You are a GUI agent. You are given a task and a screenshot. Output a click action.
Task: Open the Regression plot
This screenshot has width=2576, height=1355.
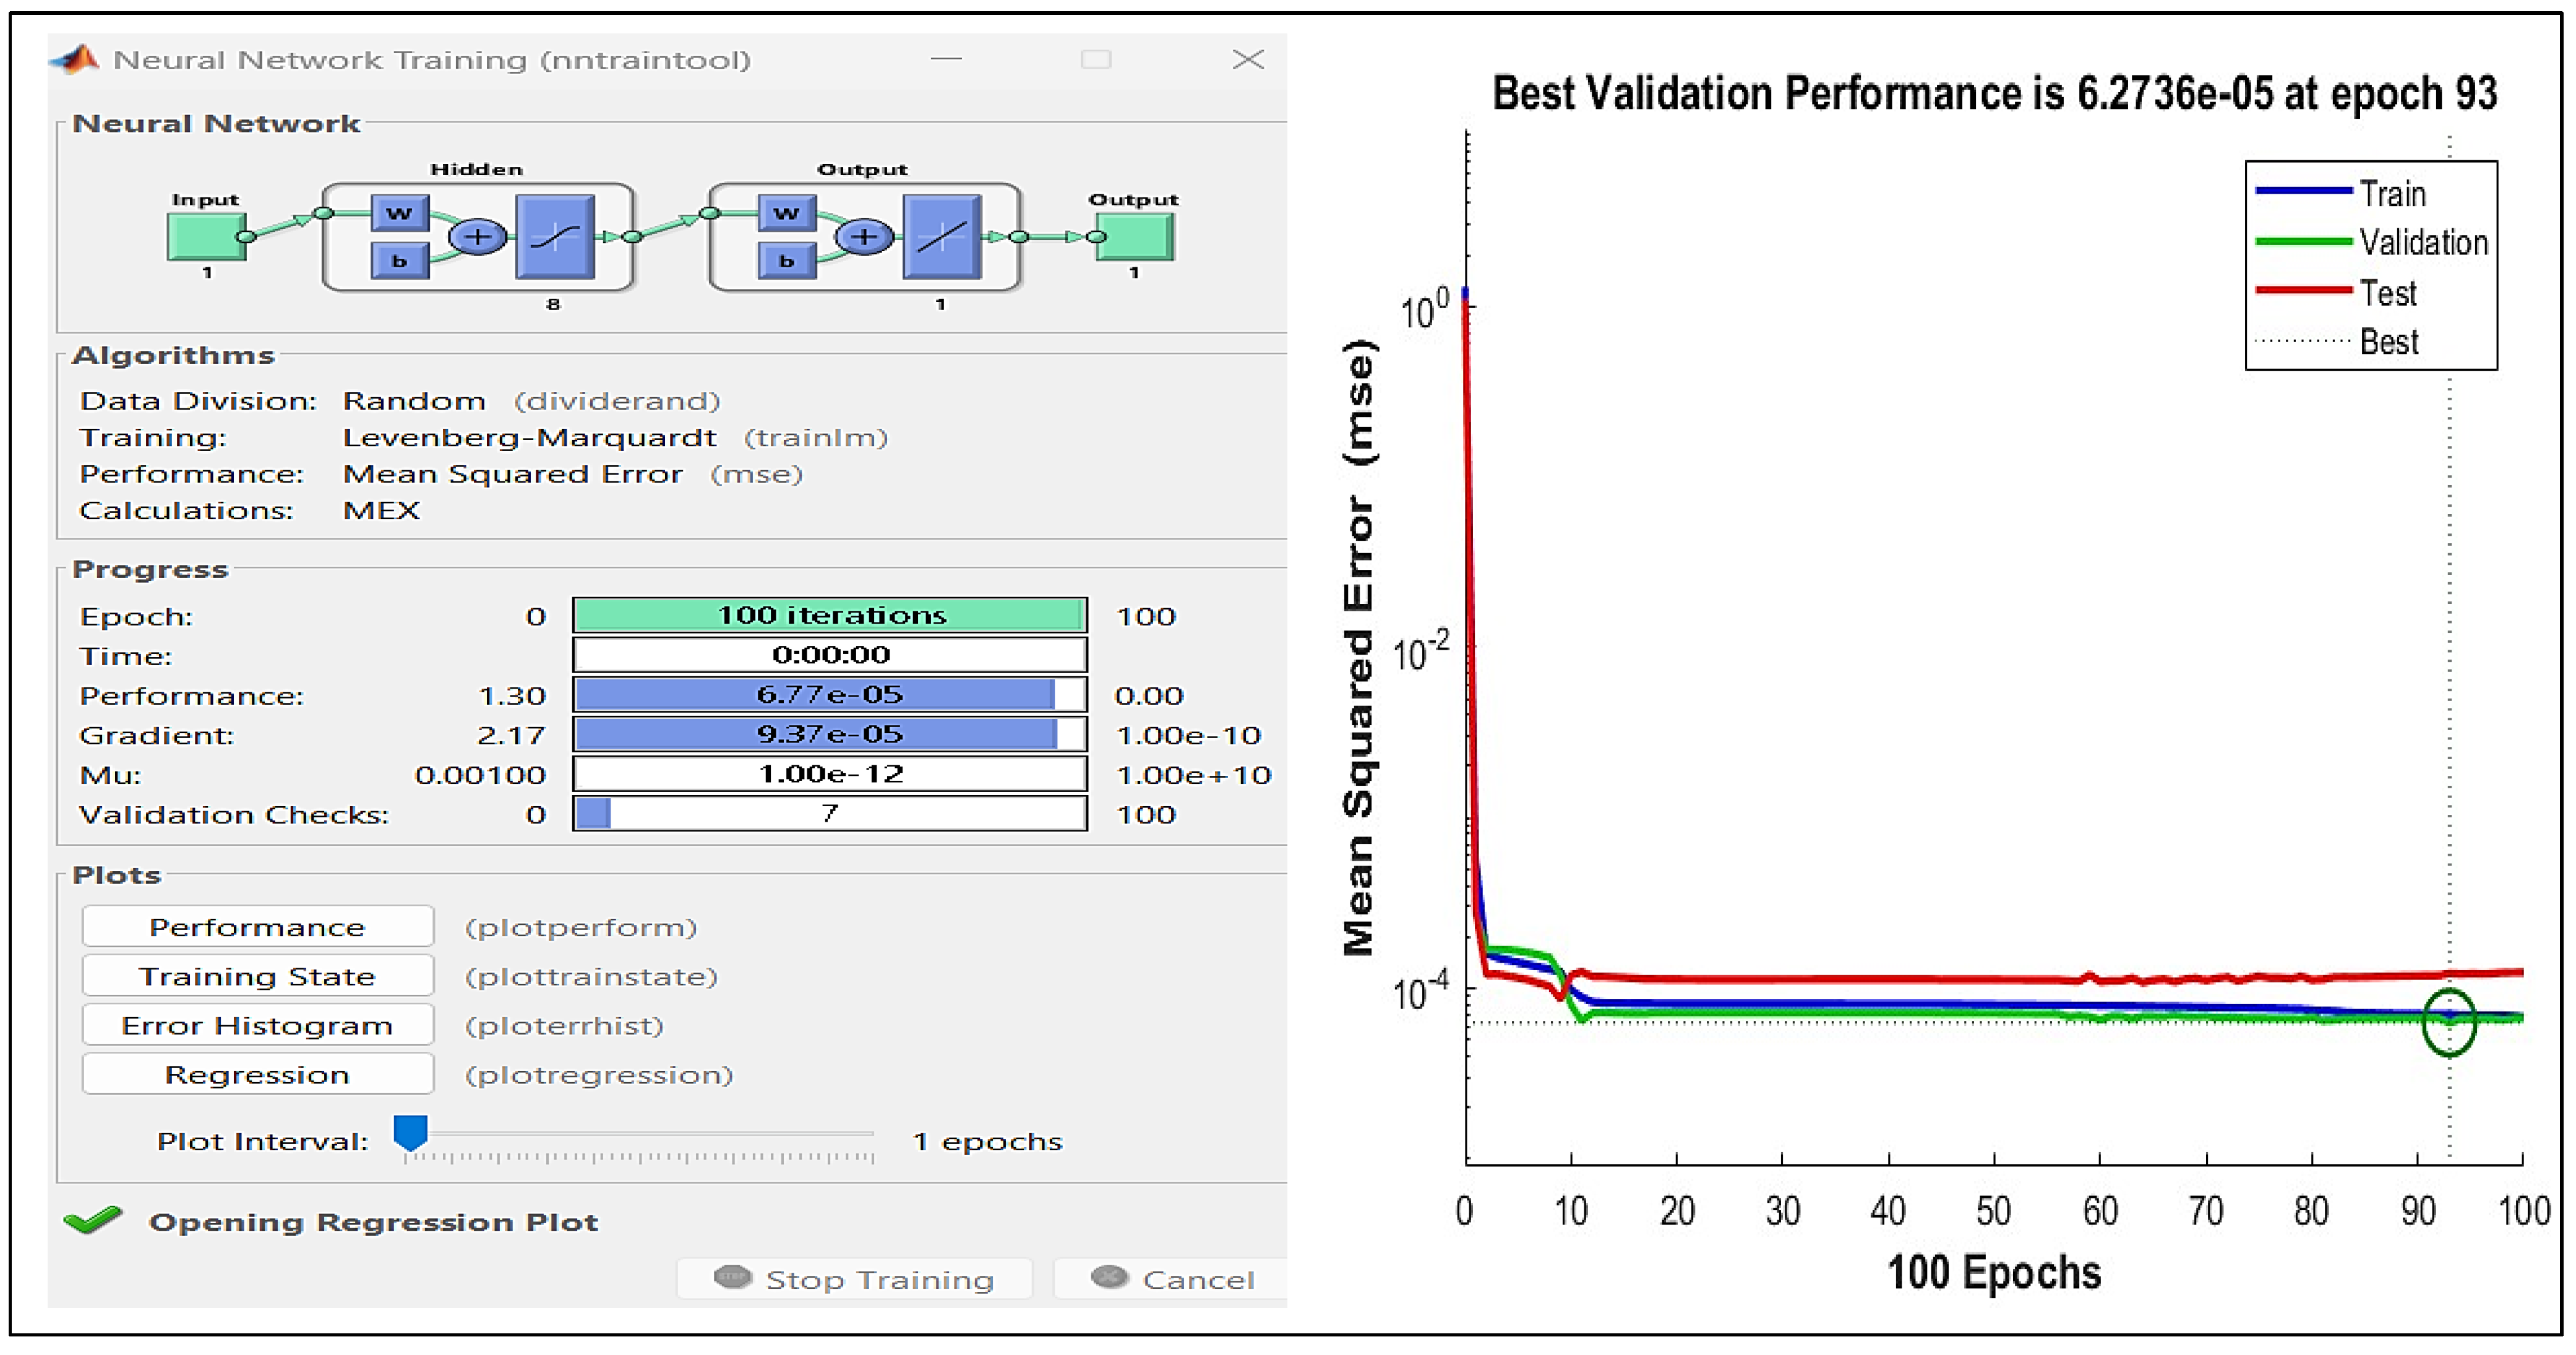click(x=257, y=1074)
